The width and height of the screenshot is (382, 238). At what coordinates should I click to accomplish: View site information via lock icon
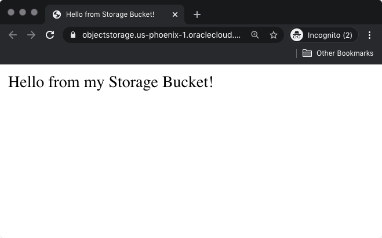tap(72, 35)
